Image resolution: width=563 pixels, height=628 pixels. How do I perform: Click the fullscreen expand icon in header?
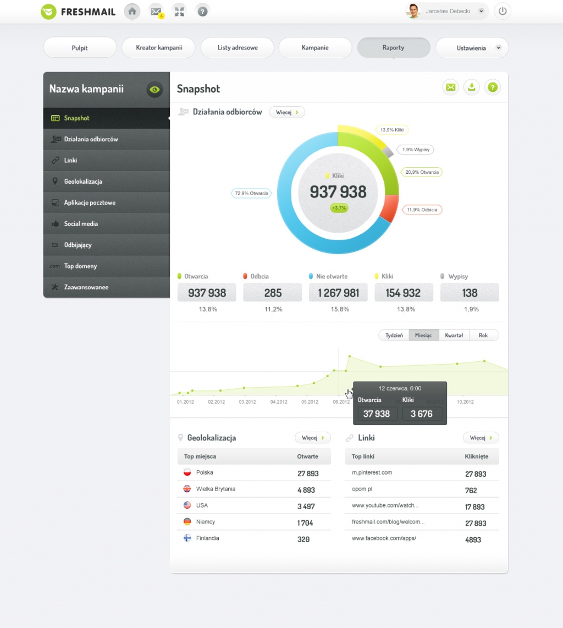(x=179, y=11)
